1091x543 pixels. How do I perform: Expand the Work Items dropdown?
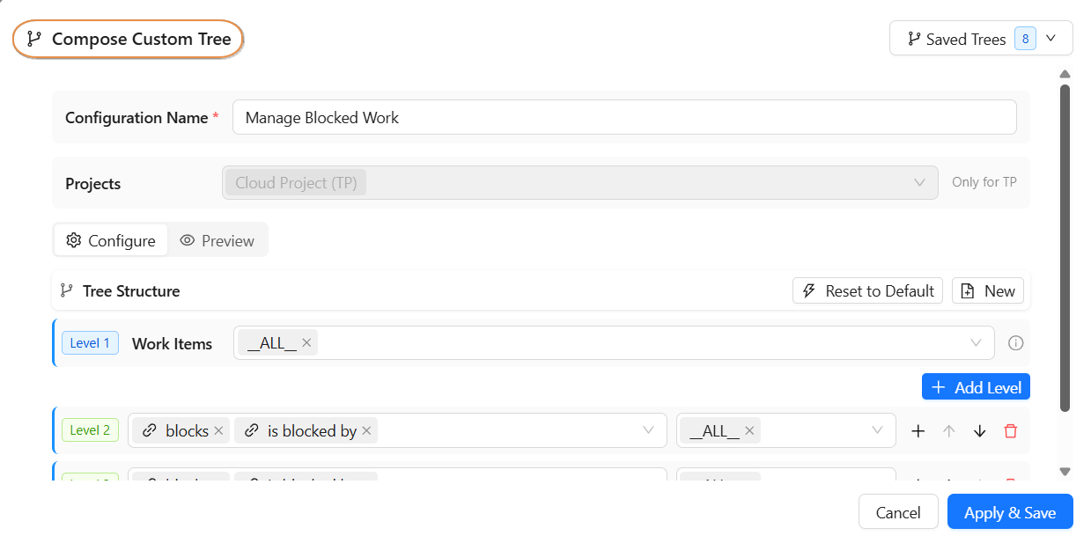click(x=976, y=343)
